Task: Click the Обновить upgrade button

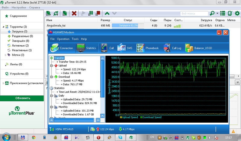Action: [23, 98]
